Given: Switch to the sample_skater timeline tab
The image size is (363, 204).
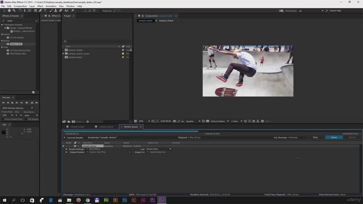Looking at the screenshot, I should click(x=106, y=127).
